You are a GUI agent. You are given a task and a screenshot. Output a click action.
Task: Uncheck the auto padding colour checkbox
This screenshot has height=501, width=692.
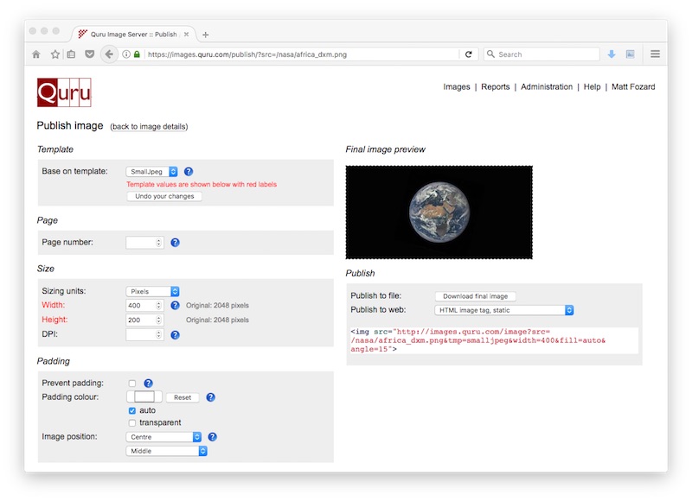(x=132, y=410)
